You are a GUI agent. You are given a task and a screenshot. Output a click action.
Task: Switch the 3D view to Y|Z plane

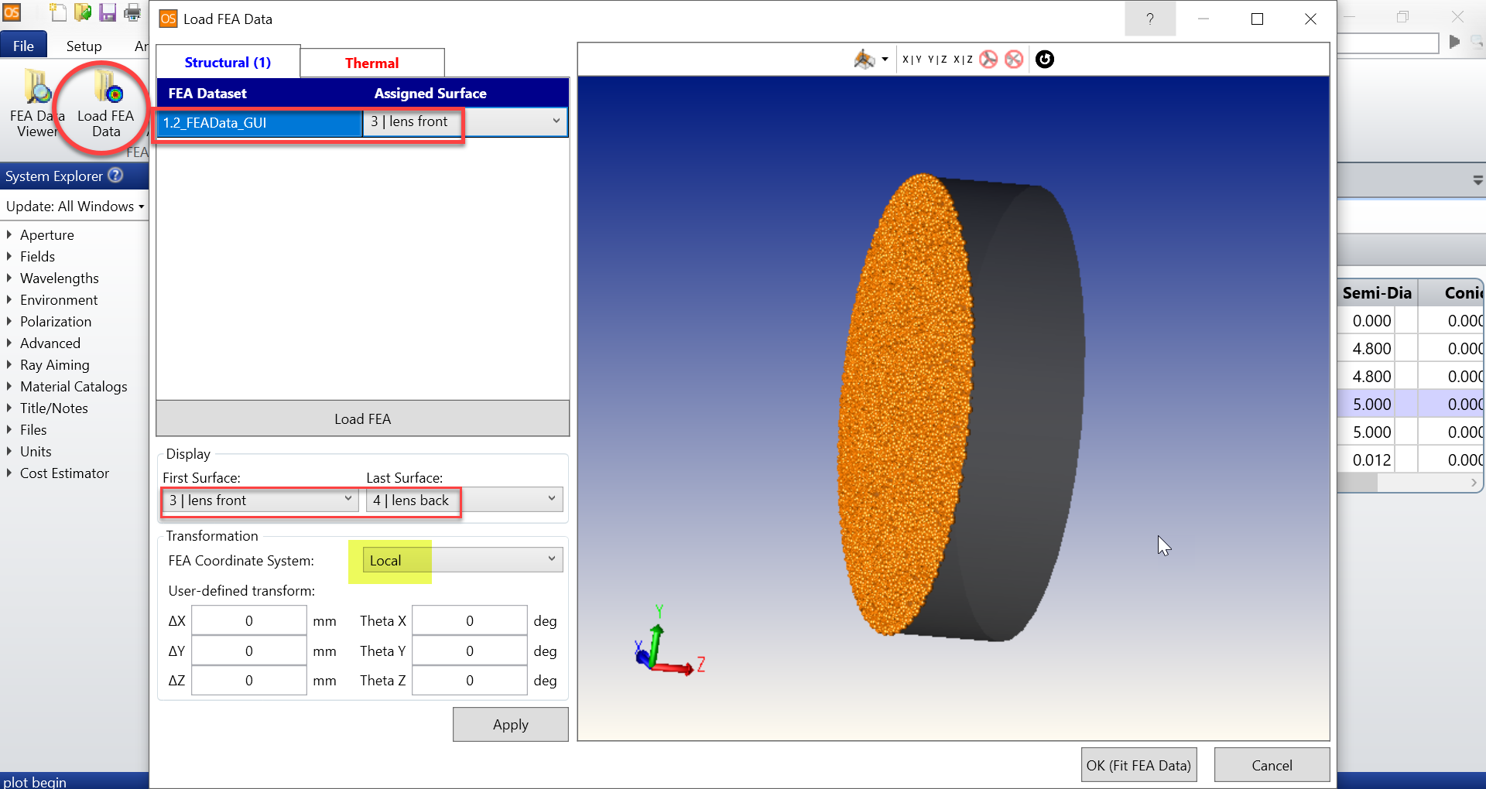pos(937,60)
